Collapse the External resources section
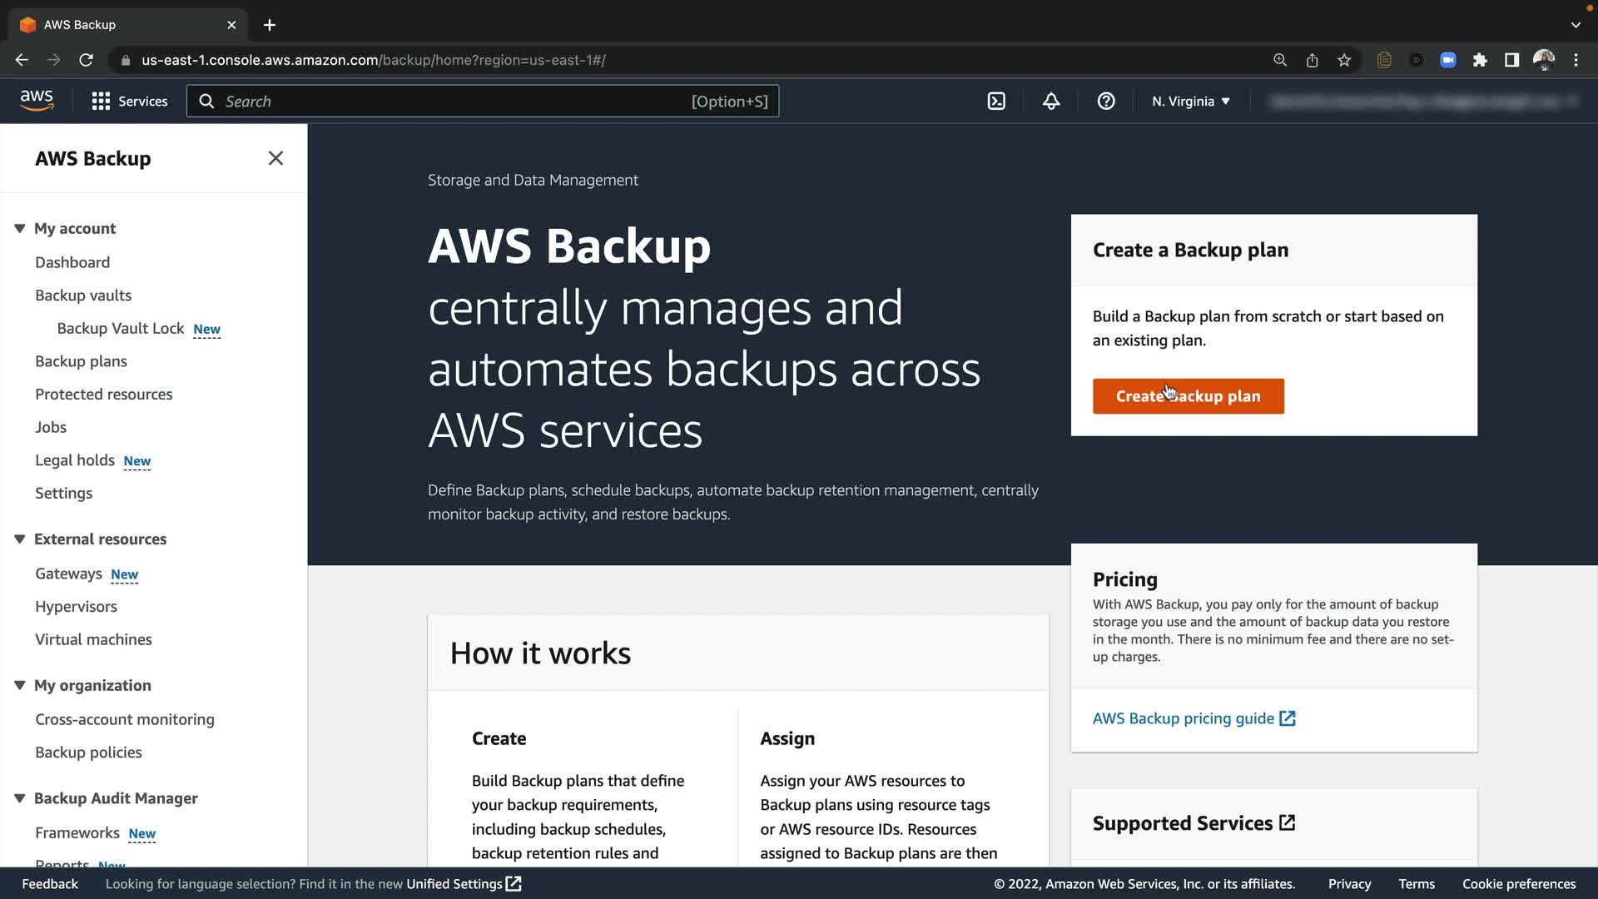The image size is (1598, 899). pos(20,539)
